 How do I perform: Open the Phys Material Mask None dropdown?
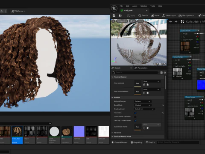pyautogui.click(x=152, y=89)
